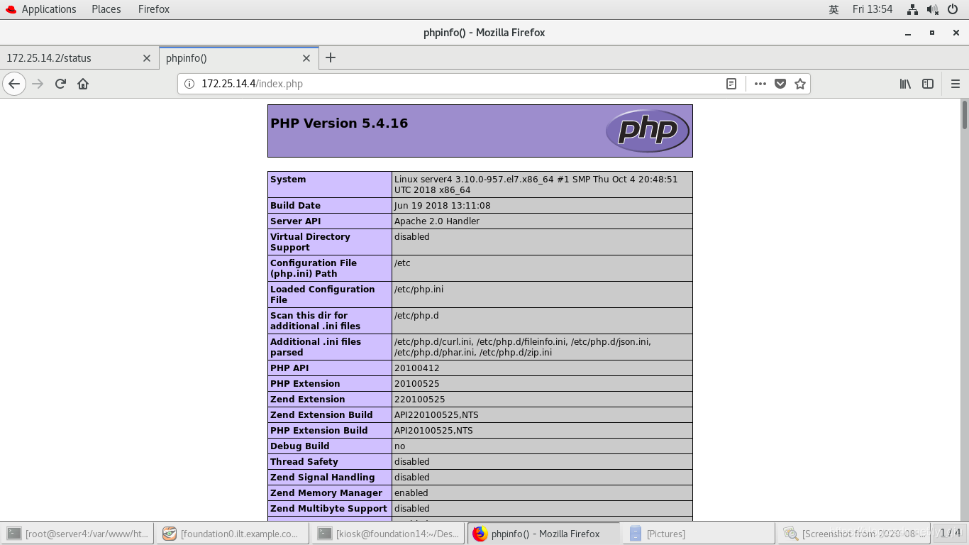
Task: Maximize the Firefox window
Action: pyautogui.click(x=932, y=33)
